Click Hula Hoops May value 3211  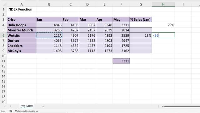121,25
